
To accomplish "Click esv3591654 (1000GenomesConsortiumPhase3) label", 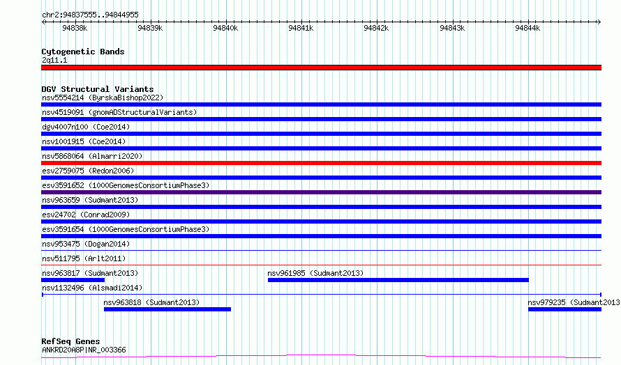I will [x=125, y=229].
